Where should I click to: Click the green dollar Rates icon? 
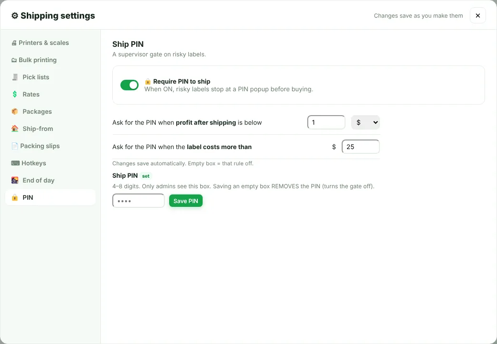[x=15, y=94]
